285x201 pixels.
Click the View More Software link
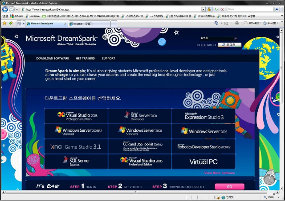[220, 173]
